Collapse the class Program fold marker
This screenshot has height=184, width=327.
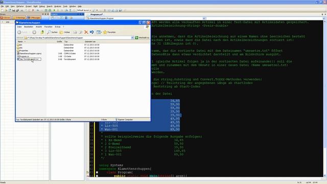(x=97, y=172)
